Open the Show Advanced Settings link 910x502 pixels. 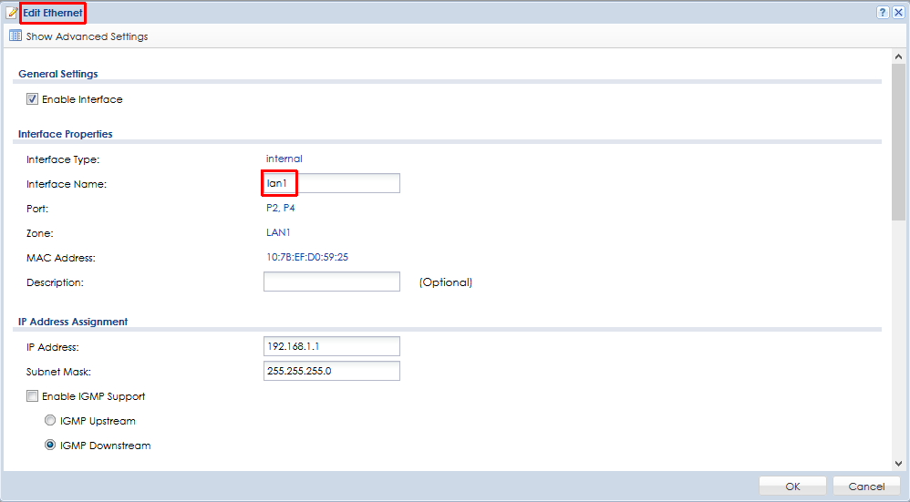click(x=87, y=36)
